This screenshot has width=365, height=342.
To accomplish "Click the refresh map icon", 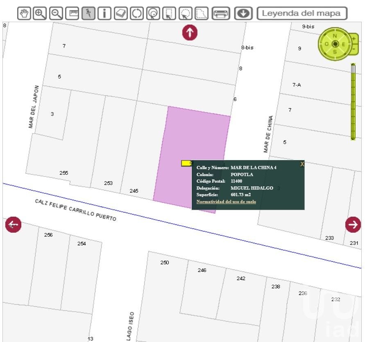I will point(137,14).
